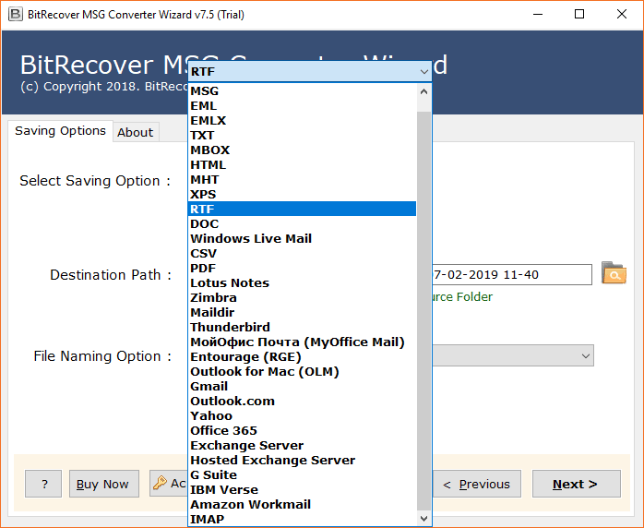Choose EML from the format list
This screenshot has height=528, width=644.
(x=302, y=105)
